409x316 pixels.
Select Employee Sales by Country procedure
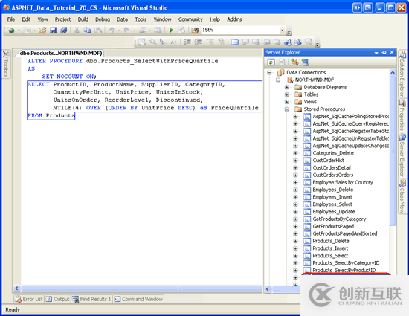pyautogui.click(x=343, y=182)
